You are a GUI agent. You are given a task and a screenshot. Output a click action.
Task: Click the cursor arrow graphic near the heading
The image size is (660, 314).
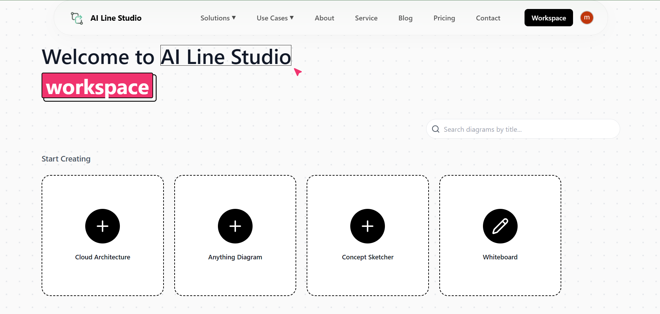tap(298, 72)
